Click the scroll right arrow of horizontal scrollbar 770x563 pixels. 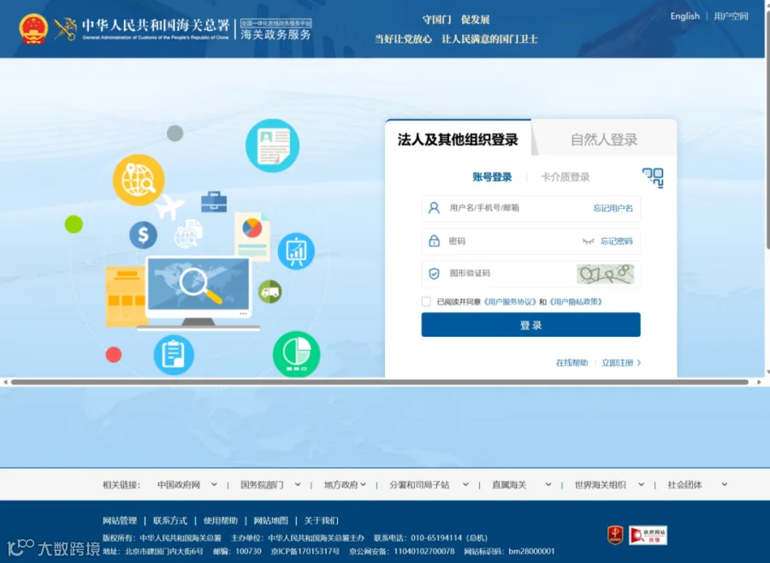click(x=759, y=382)
